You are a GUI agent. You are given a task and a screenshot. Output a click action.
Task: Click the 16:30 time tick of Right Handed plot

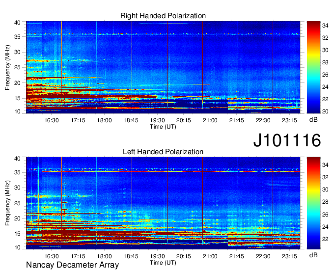tap(52, 120)
